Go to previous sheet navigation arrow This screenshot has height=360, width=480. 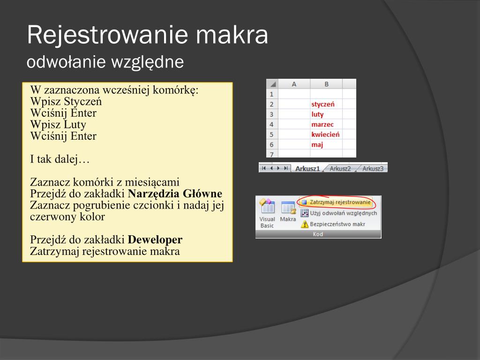271,168
